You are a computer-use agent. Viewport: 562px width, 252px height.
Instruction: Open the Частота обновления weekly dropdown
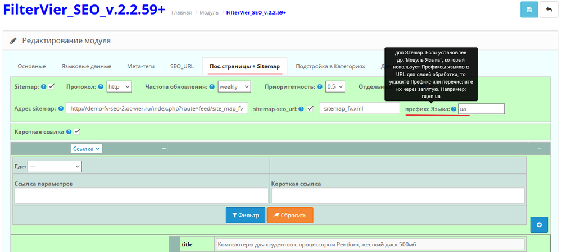pyautogui.click(x=234, y=86)
